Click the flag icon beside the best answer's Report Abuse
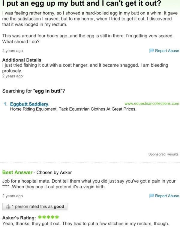The height and width of the screenshot is (229, 180). point(151,196)
